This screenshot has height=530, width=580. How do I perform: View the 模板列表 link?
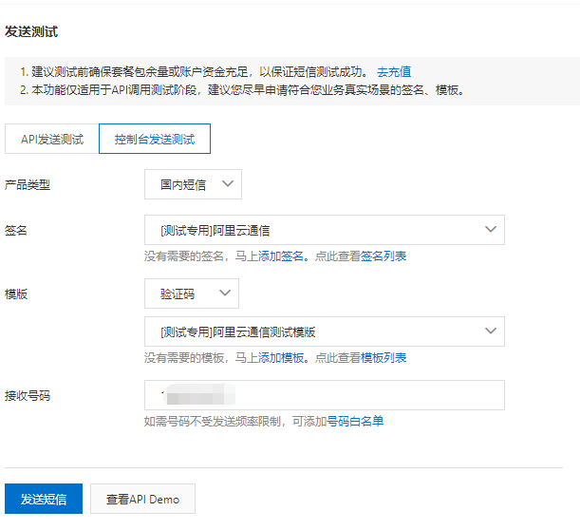(384, 358)
